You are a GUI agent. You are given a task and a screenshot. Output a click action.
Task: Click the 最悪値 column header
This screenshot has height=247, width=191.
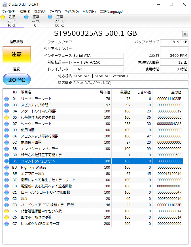[122, 92]
